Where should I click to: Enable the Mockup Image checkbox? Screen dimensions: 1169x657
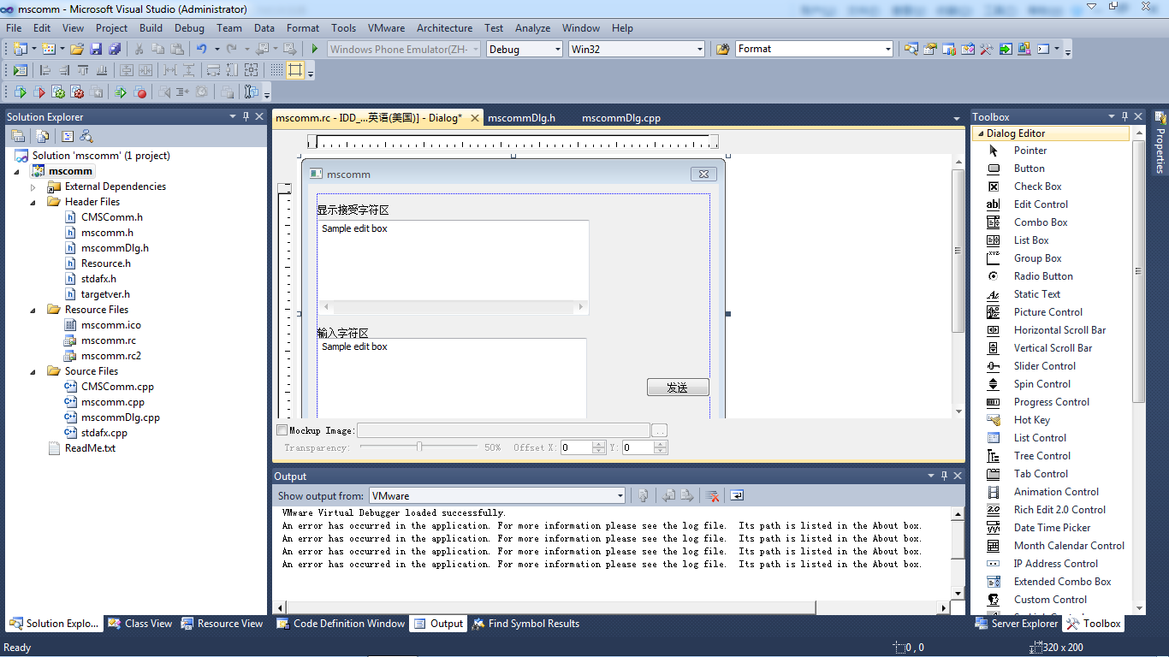(282, 430)
